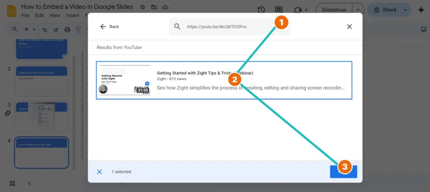The width and height of the screenshot is (430, 192).
Task: Click the 'Results from YouTube' label
Action: (119, 47)
